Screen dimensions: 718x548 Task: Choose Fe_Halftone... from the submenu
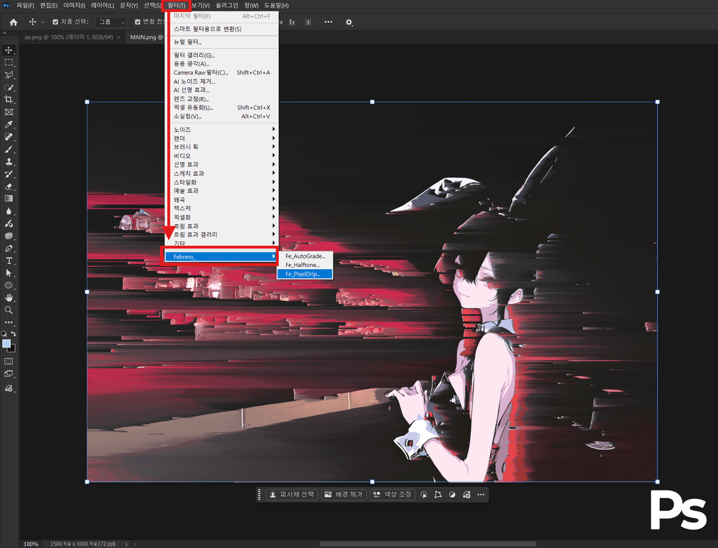(x=305, y=265)
